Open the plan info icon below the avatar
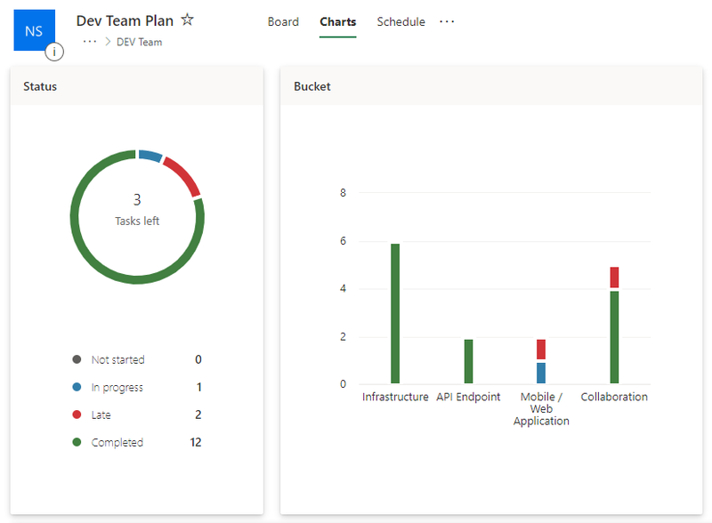712x523 pixels. 54,52
